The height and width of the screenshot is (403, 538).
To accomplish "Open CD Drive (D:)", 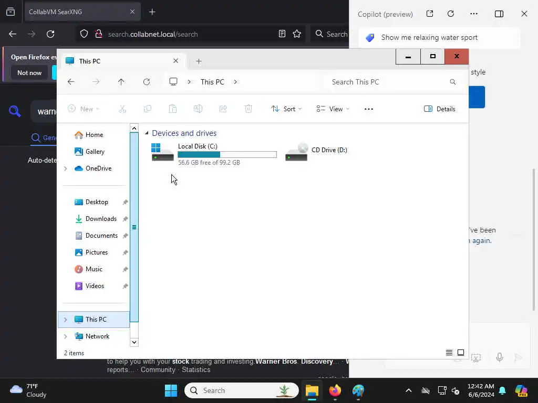I will pos(316,152).
